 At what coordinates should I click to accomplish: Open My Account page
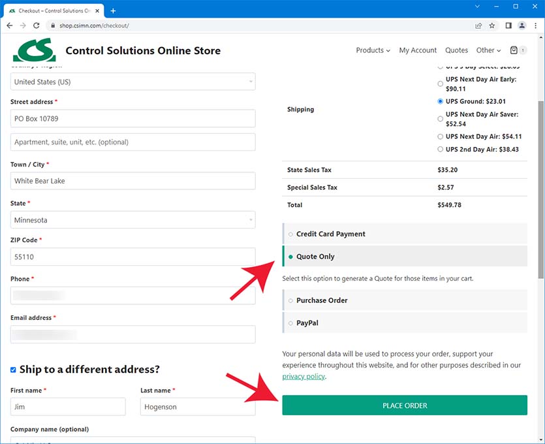pos(418,50)
